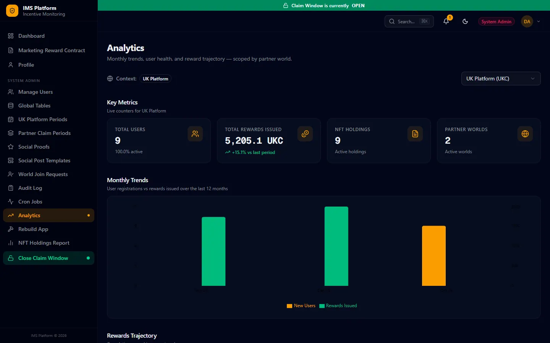
Task: Click the Close Claim Window button
Action: [49, 258]
